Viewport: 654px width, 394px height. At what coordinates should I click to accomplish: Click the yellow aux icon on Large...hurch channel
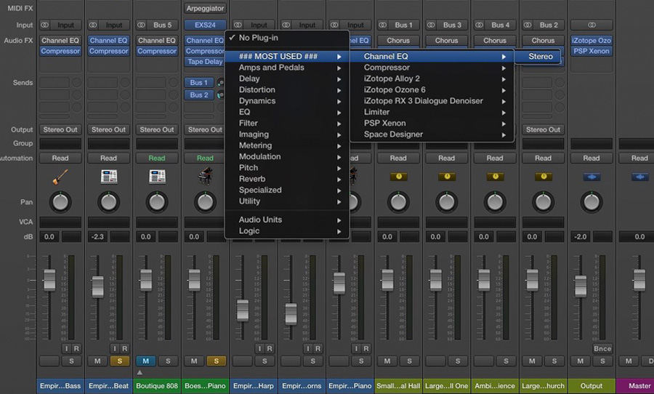[544, 177]
